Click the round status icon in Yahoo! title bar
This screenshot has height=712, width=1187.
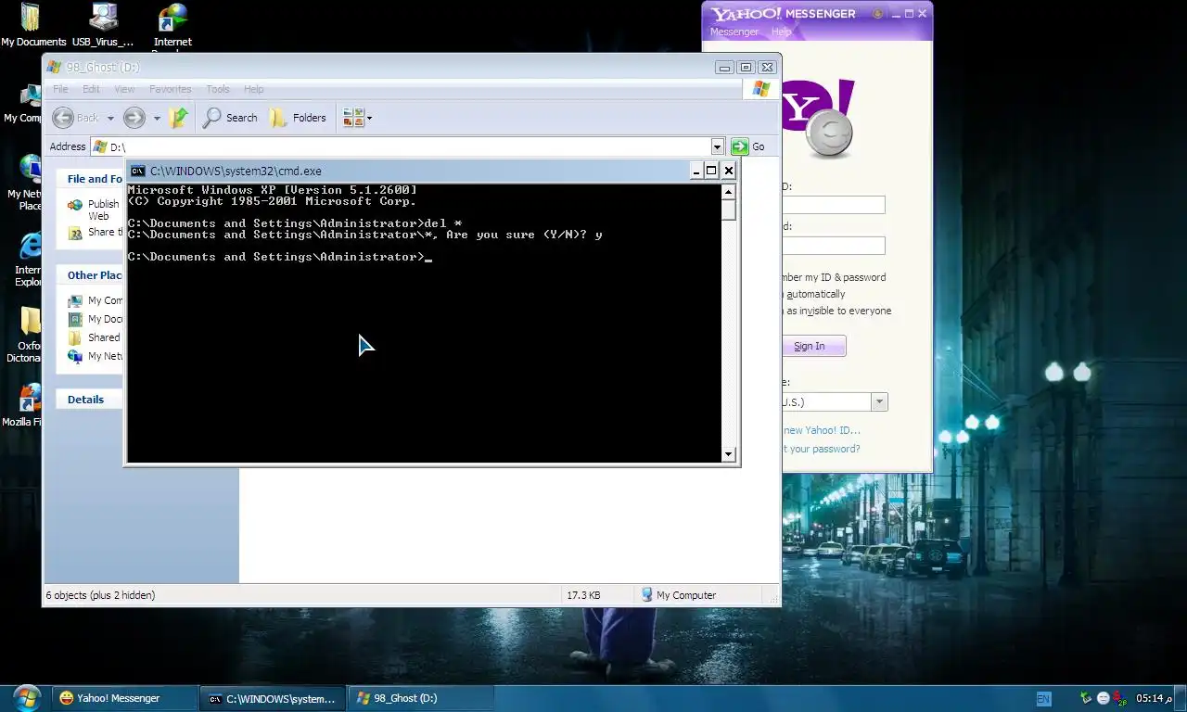pos(877,14)
